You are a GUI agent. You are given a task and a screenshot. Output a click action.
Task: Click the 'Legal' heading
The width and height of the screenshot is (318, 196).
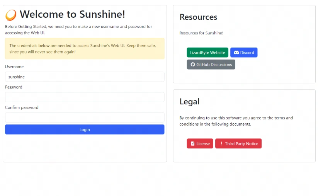coord(189,101)
